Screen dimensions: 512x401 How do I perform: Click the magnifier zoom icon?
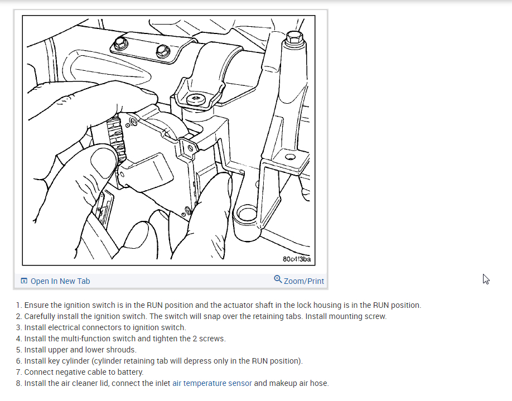click(278, 279)
